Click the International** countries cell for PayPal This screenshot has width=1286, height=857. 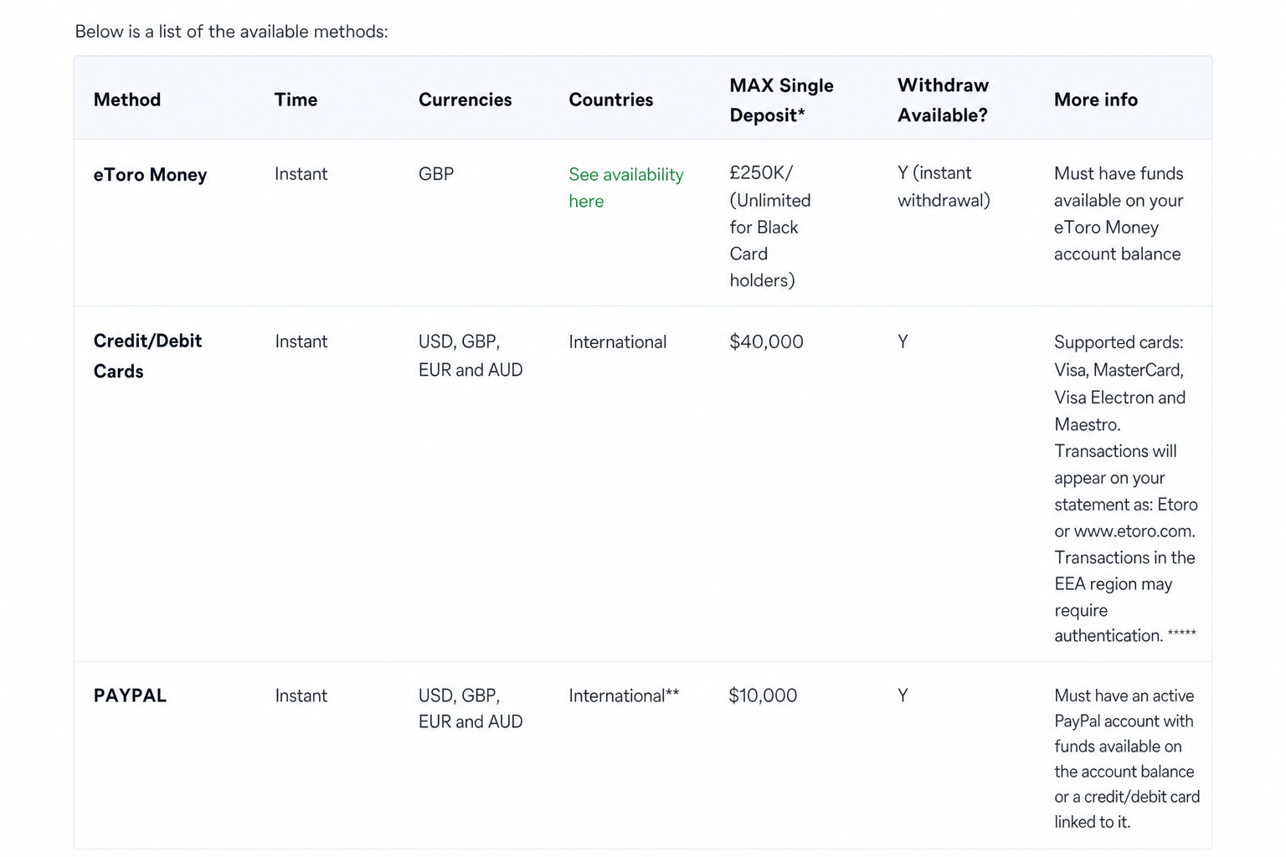(x=624, y=695)
